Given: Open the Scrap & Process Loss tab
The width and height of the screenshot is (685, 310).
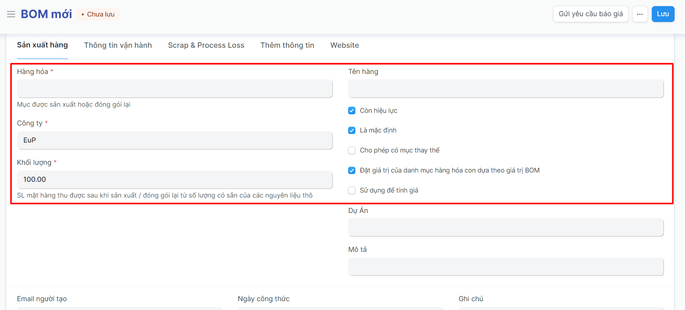Looking at the screenshot, I should 206,45.
